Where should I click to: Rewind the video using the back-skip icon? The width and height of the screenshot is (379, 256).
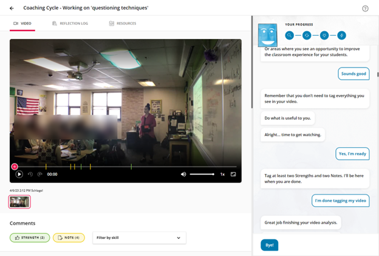30,175
